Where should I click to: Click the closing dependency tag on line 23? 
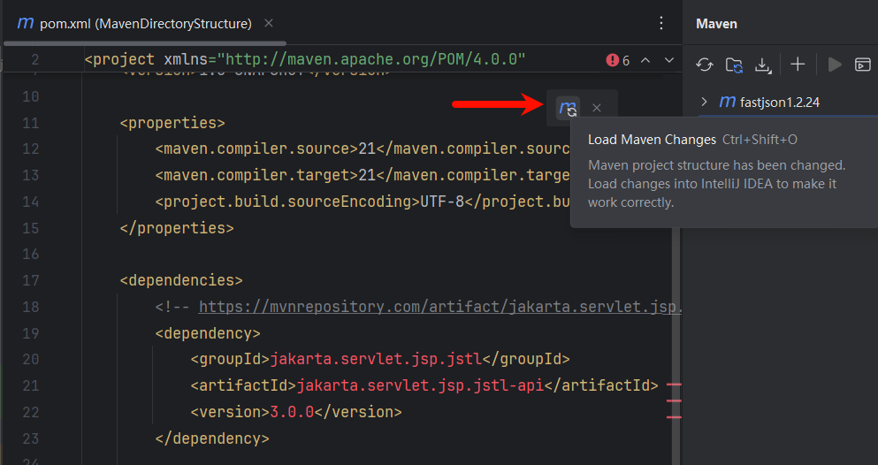(212, 438)
